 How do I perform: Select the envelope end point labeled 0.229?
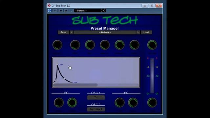coord(71,82)
